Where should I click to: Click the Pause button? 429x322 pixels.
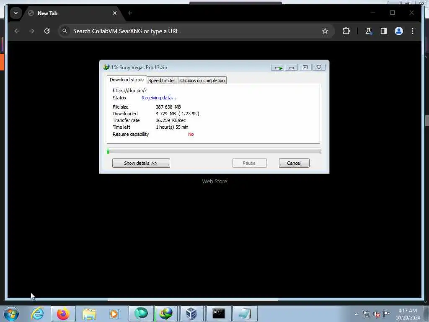click(x=250, y=163)
